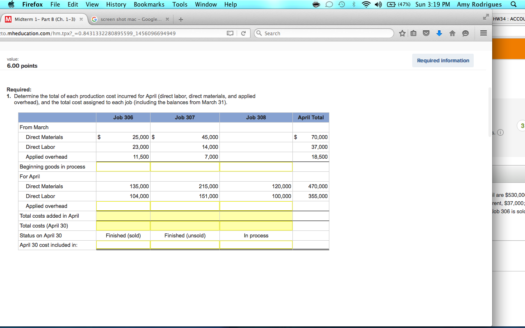Click the 'In process' status text

[x=256, y=235]
